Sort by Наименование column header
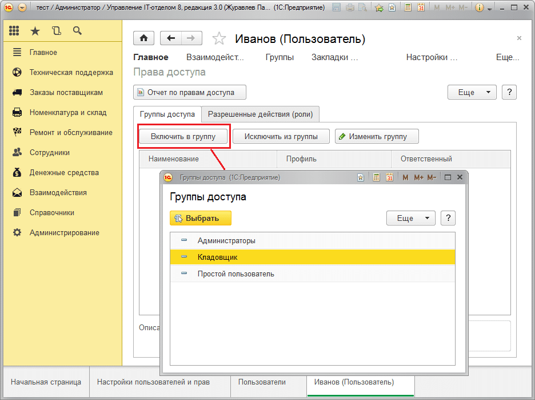This screenshot has height=400, width=535. tap(208, 159)
